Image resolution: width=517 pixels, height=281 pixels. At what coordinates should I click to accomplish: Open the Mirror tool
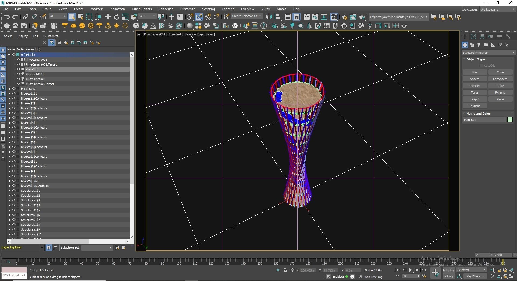coord(269,17)
